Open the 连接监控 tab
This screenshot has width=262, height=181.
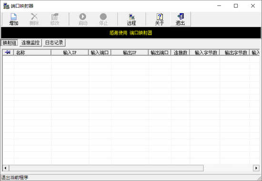[30, 43]
